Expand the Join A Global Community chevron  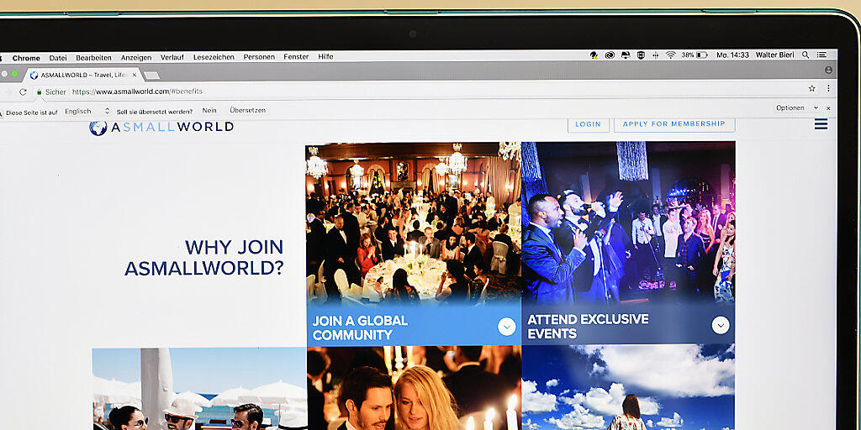coord(506,327)
